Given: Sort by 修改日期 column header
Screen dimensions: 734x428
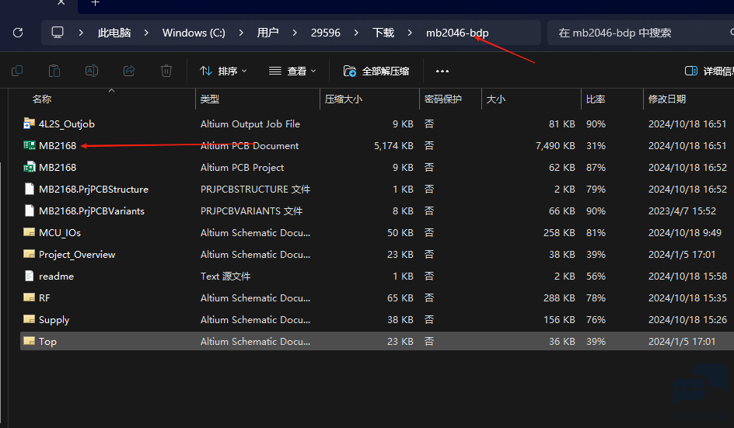Looking at the screenshot, I should (666, 99).
